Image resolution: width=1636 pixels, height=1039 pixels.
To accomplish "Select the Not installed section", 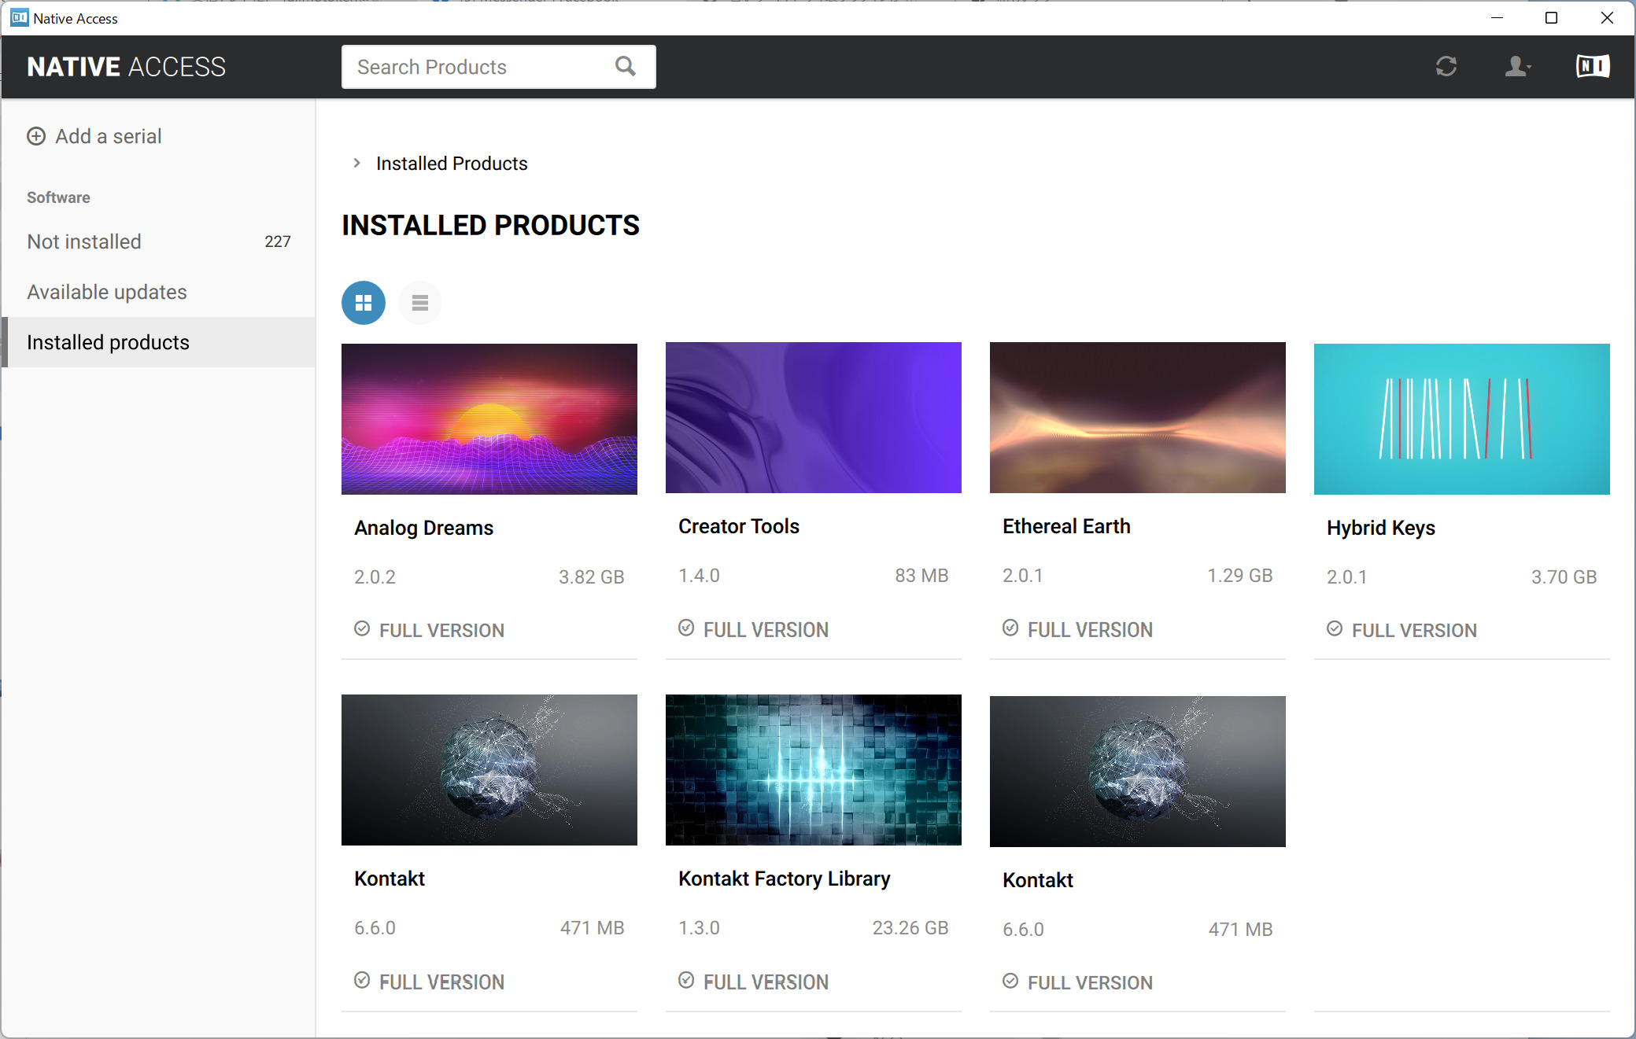I will tap(158, 241).
